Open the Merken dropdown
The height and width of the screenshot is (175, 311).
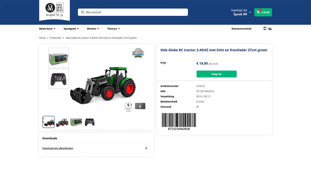(93, 29)
